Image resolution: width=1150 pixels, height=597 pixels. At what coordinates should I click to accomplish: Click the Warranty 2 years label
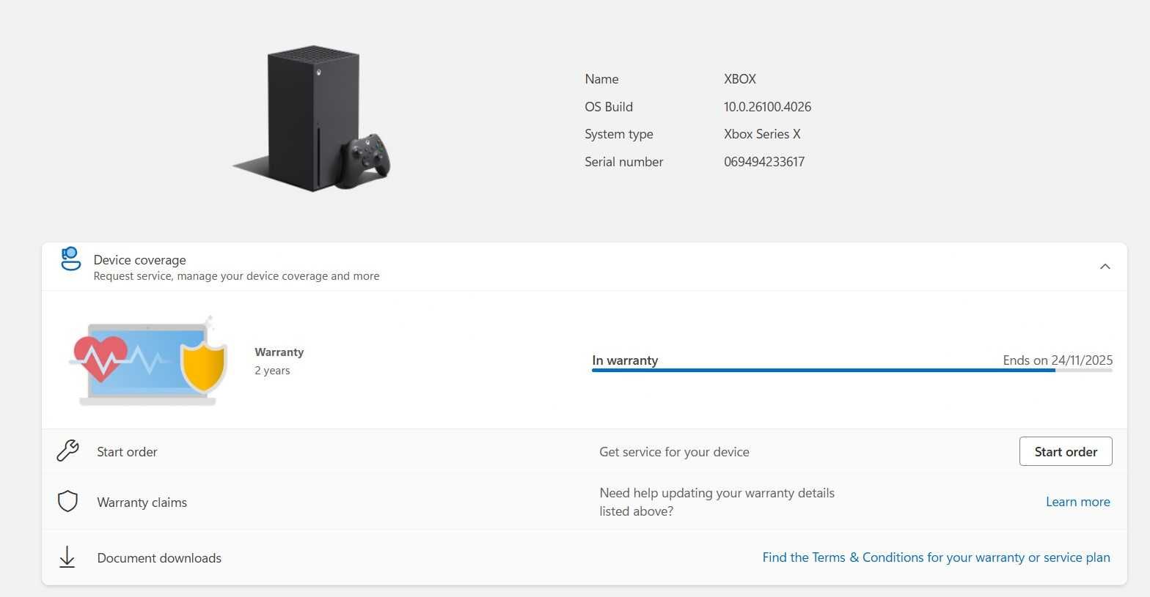(x=279, y=361)
